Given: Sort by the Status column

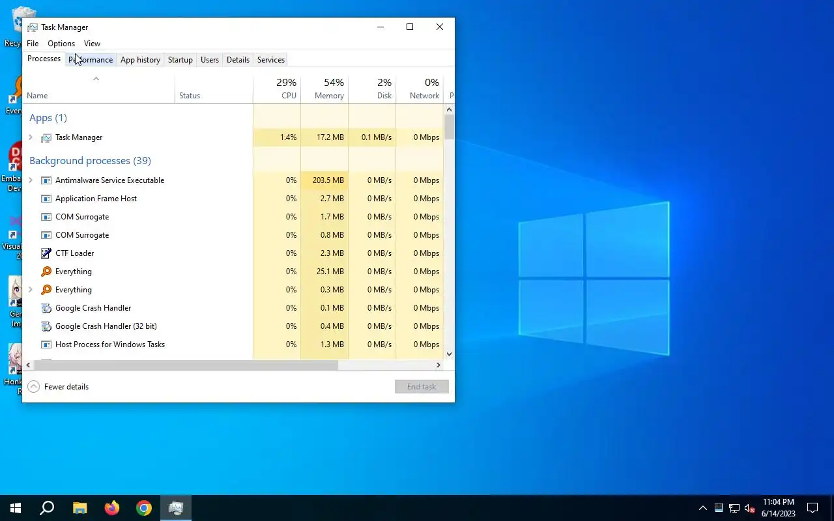Looking at the screenshot, I should (x=214, y=89).
